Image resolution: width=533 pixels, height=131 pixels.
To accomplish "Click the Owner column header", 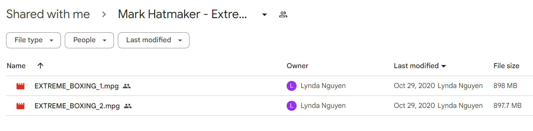I will click(297, 66).
